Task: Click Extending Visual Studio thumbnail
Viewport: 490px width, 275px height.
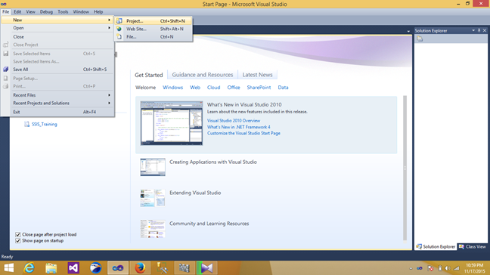Action: 153,198
